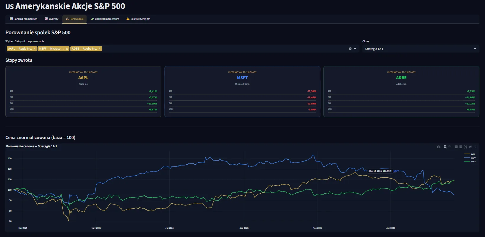This screenshot has height=237, width=485.
Task: Download chart as PNG via camera icon
Action: click(439, 147)
